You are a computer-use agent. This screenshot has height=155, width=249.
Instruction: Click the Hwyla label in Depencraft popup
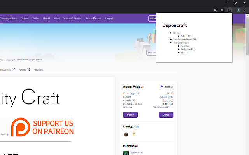176,33
